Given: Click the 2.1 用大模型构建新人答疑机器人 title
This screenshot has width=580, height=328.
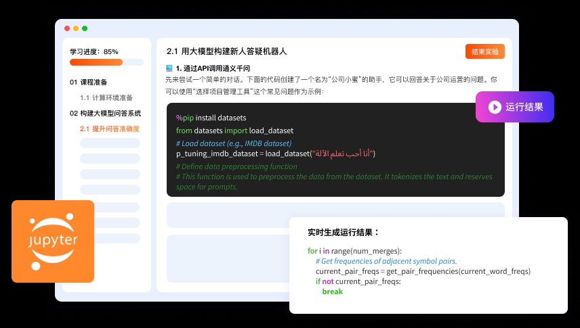Looking at the screenshot, I should point(227,51).
